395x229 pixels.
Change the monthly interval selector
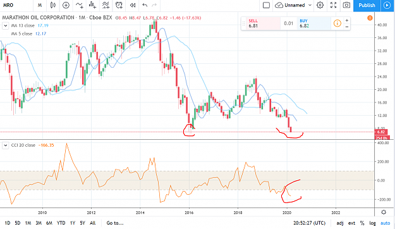click(x=40, y=5)
